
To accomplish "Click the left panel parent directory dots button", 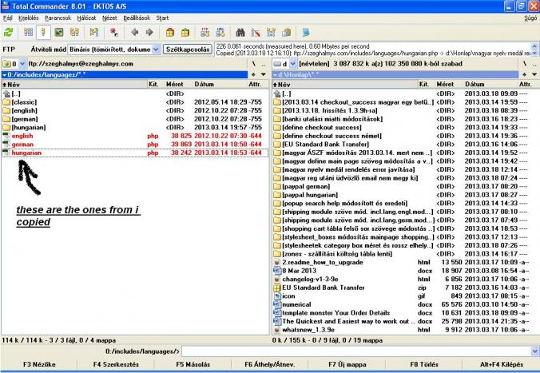I will pyautogui.click(x=264, y=64).
